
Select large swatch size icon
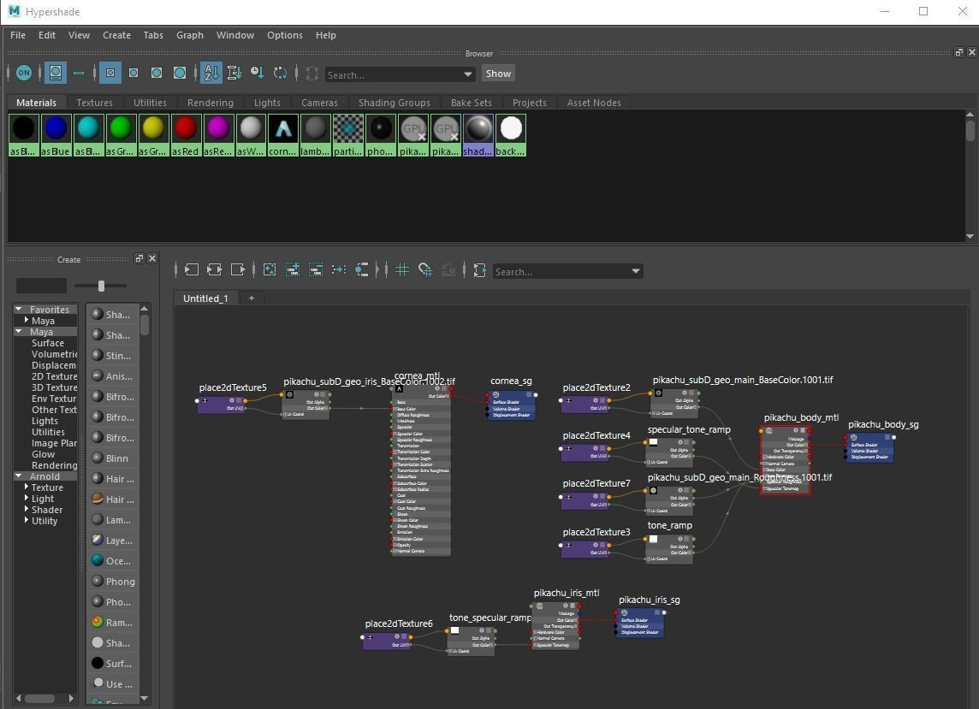(x=157, y=73)
